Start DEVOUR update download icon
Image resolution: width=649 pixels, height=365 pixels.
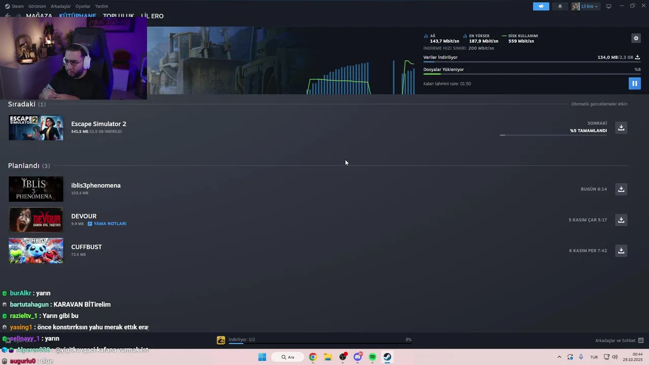click(x=621, y=220)
